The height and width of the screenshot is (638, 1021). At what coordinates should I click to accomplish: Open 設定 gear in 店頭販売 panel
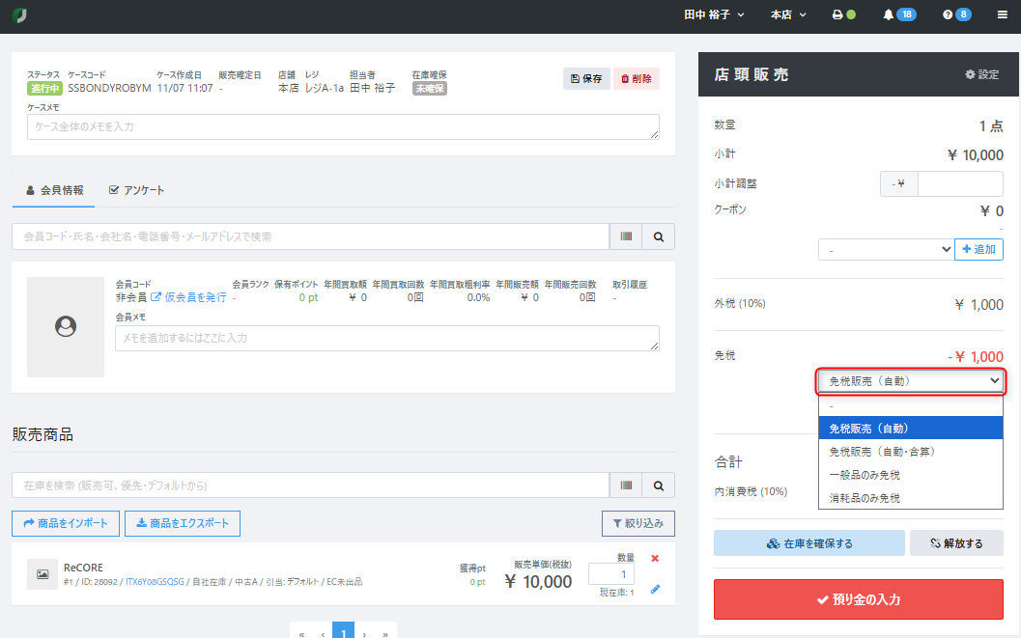pos(982,74)
